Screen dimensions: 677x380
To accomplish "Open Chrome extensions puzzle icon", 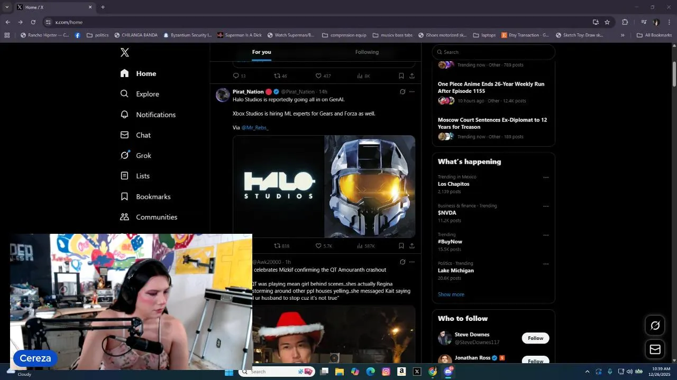I will 625,22.
